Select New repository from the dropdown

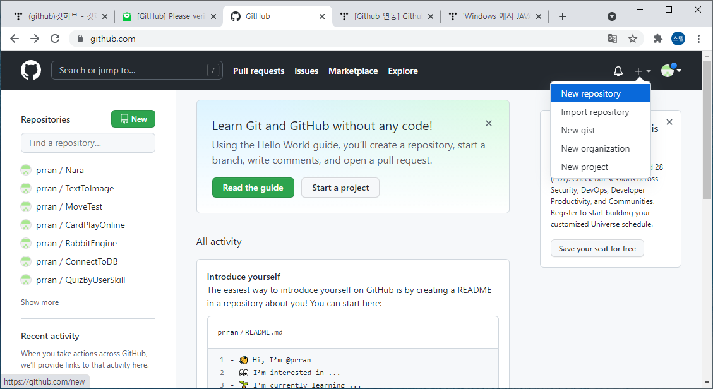click(600, 93)
